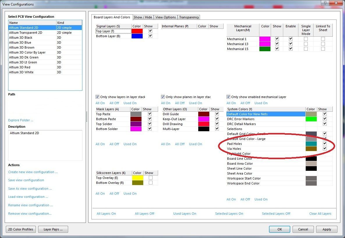Change DRC Error Markers green swatch
Viewport: 345px width, 238px height.
pos(311,119)
